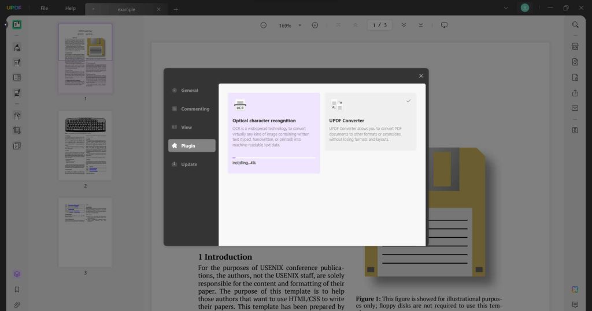Open the File menu
This screenshot has height=311, width=592.
tap(44, 8)
